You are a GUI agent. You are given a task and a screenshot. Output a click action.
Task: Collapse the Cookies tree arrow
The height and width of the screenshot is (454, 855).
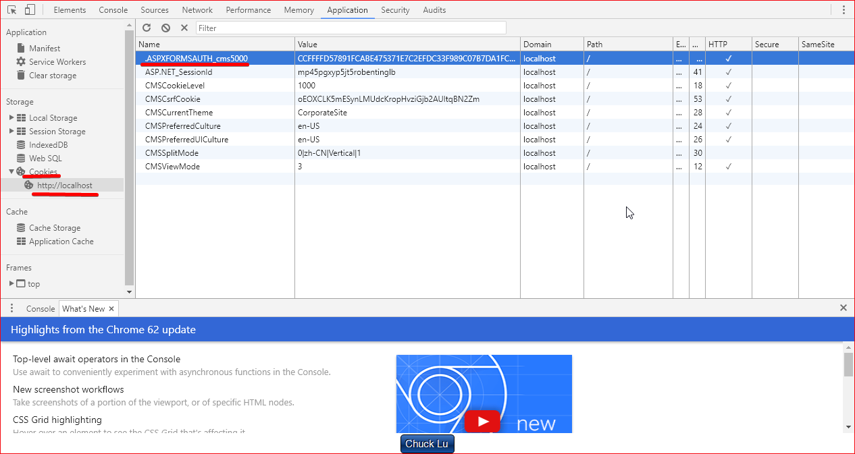pyautogui.click(x=11, y=171)
